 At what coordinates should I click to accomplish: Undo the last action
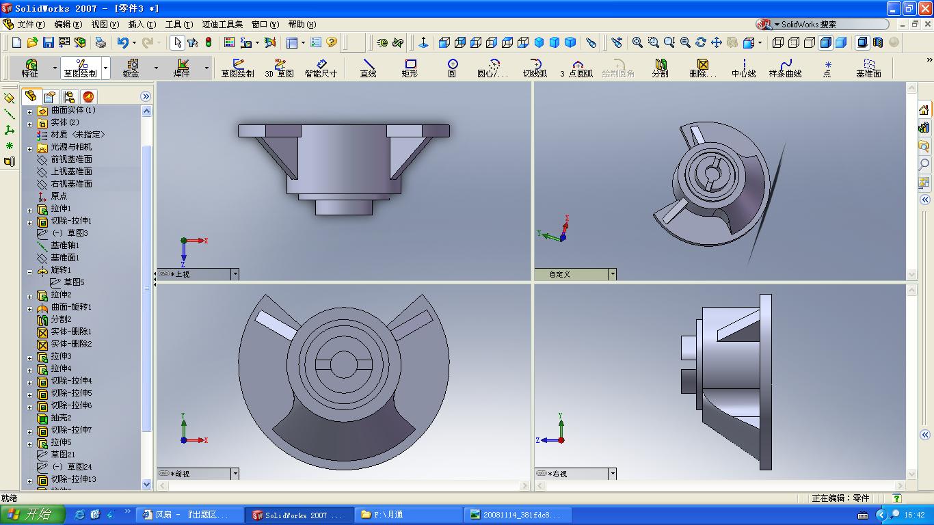pyautogui.click(x=122, y=42)
